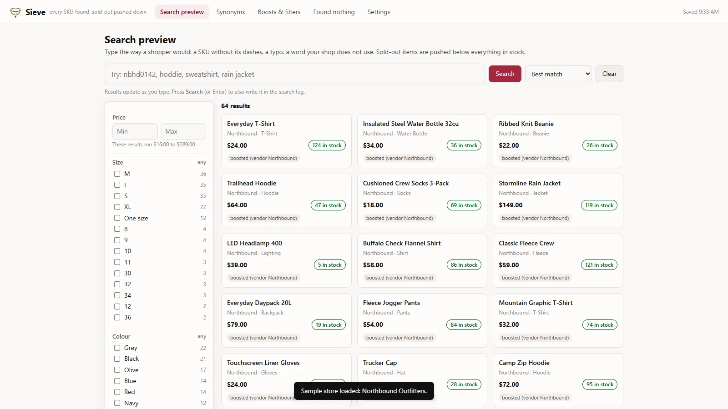
Task: Enable the Olive colour filter
Action: coord(117,370)
